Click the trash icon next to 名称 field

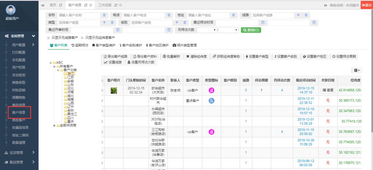[104, 15]
